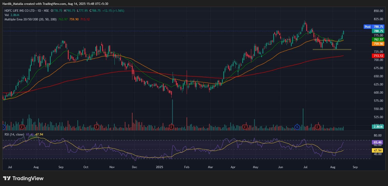Select the yellow 47.94 RSI axis label

[378, 151]
